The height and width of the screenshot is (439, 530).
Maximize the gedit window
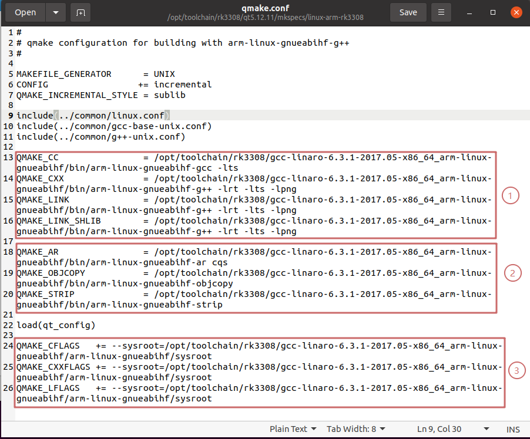tap(493, 12)
